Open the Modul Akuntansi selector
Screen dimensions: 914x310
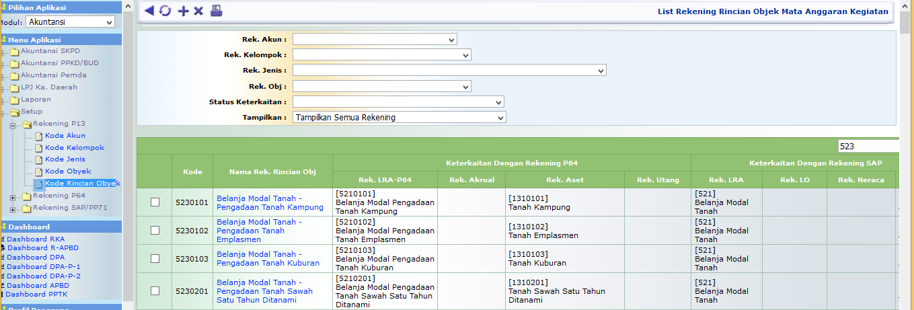click(x=71, y=22)
